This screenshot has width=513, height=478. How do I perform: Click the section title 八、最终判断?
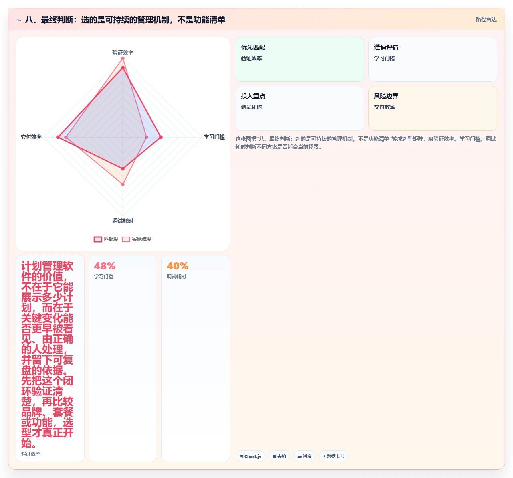tap(125, 20)
